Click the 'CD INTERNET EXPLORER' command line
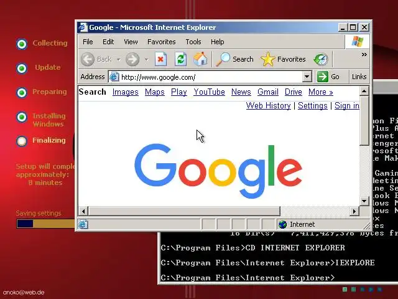 pyautogui.click(x=252, y=248)
